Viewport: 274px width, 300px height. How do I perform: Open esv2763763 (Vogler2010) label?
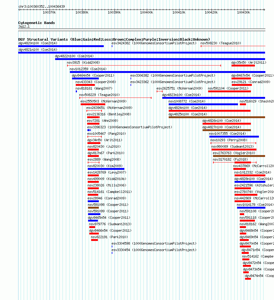(x=234, y=153)
